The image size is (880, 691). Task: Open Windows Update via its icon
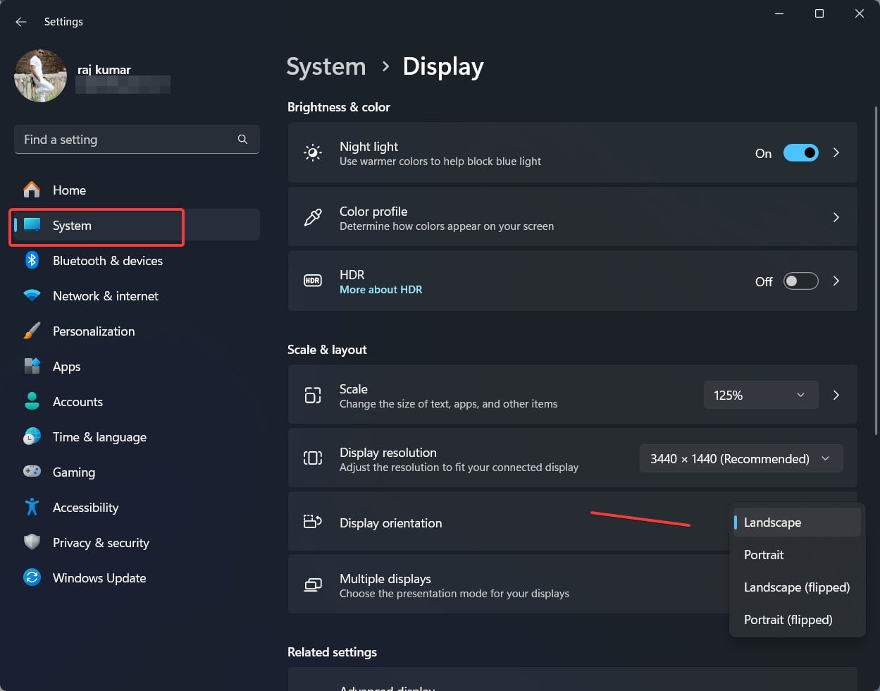point(32,578)
